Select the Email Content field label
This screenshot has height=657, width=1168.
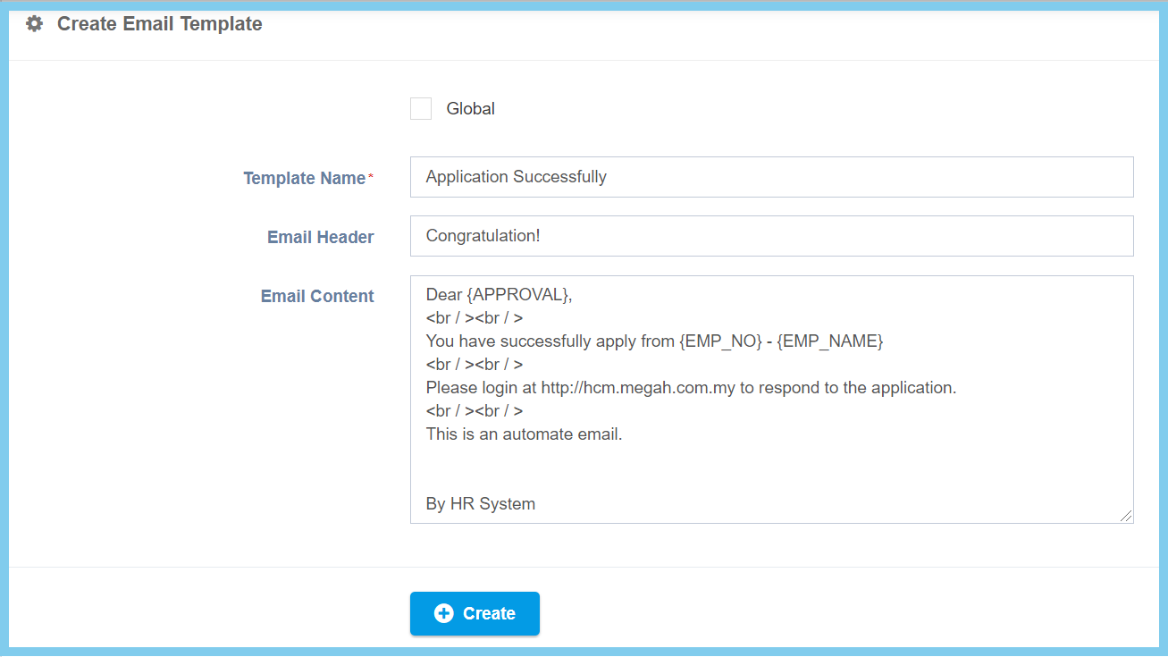[317, 296]
